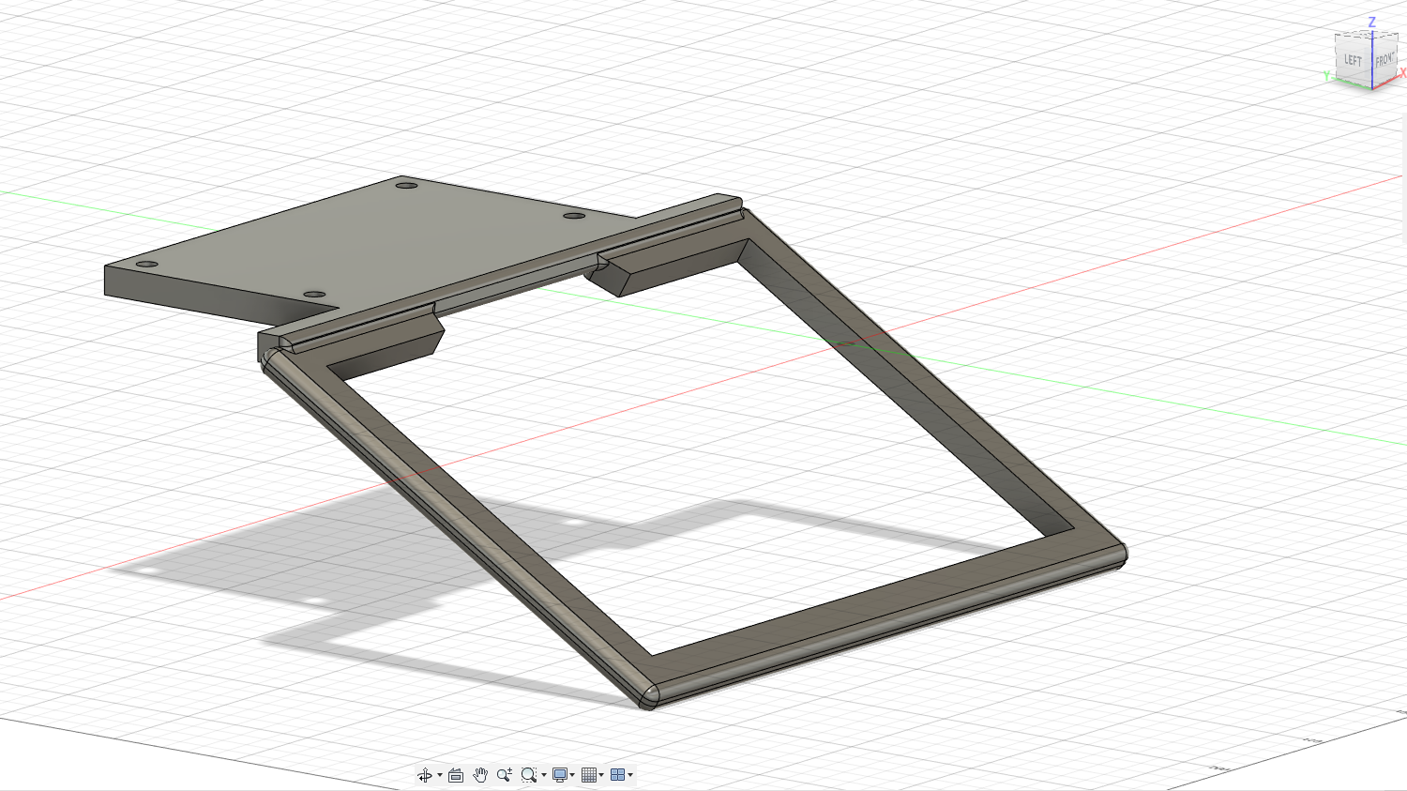Expand the Display Settings dropdown arrow
This screenshot has width=1407, height=791.
click(572, 775)
